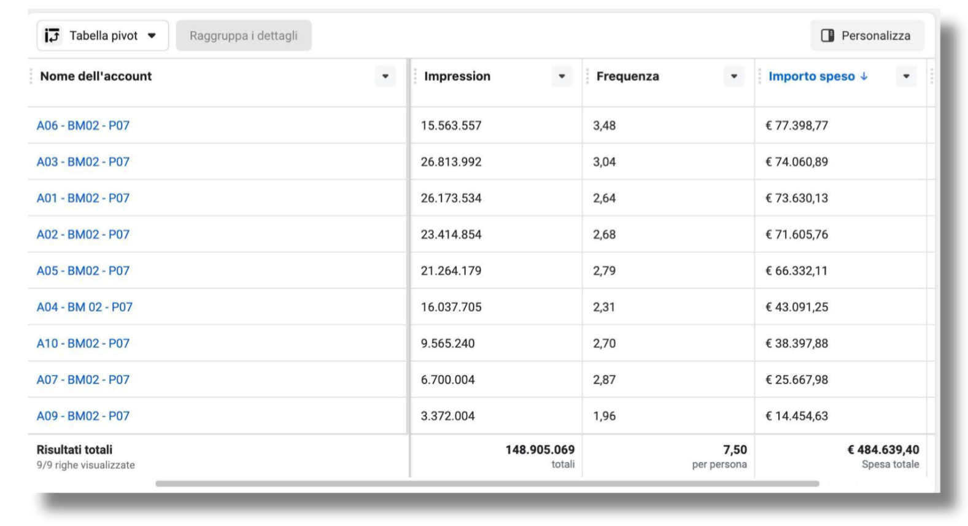
Task: Expand Nome dell'account column menu
Action: (385, 76)
